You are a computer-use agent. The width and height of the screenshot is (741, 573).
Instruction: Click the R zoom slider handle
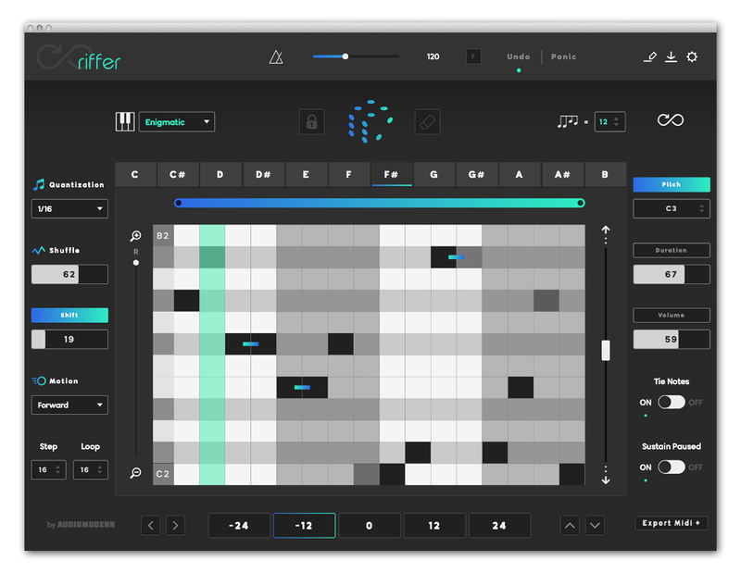tap(136, 263)
